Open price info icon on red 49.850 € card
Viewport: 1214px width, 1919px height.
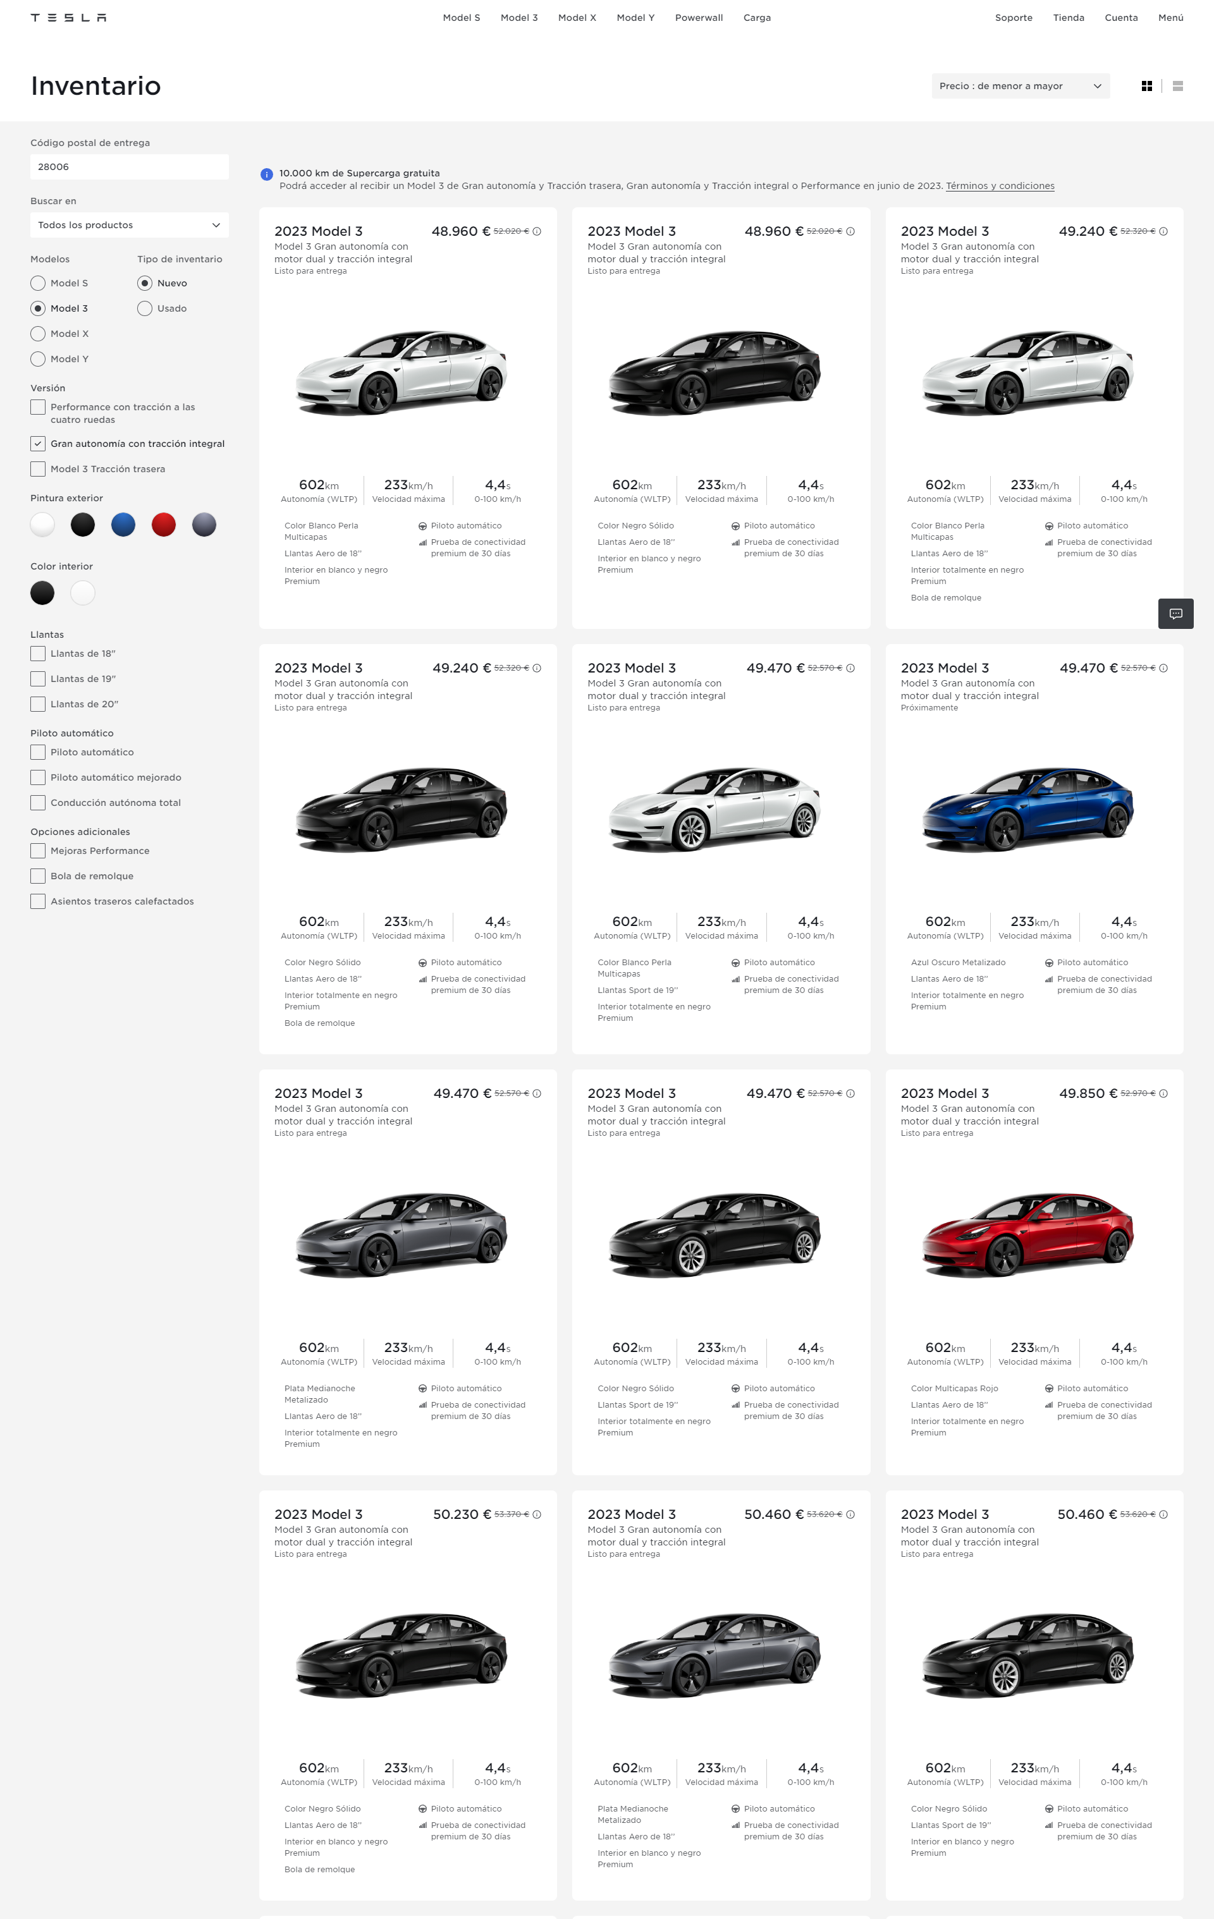coord(1163,1094)
